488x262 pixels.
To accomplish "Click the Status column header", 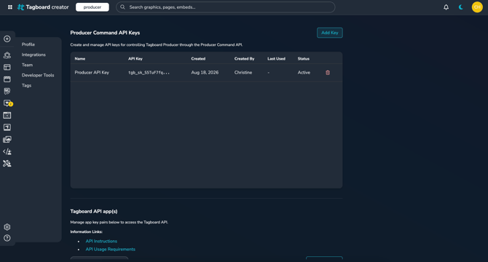I will pos(304,59).
